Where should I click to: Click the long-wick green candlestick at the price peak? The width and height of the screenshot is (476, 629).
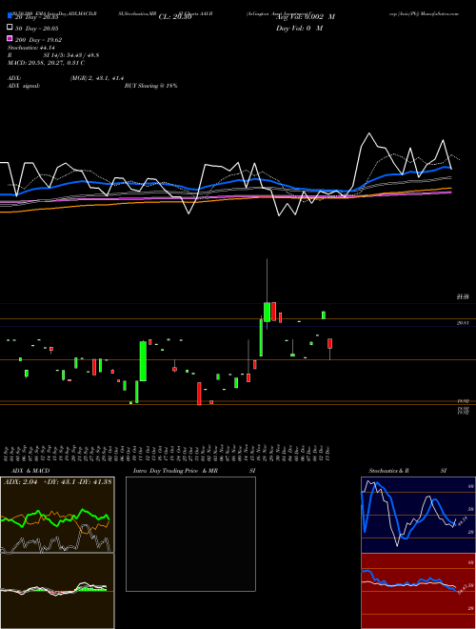point(267,312)
